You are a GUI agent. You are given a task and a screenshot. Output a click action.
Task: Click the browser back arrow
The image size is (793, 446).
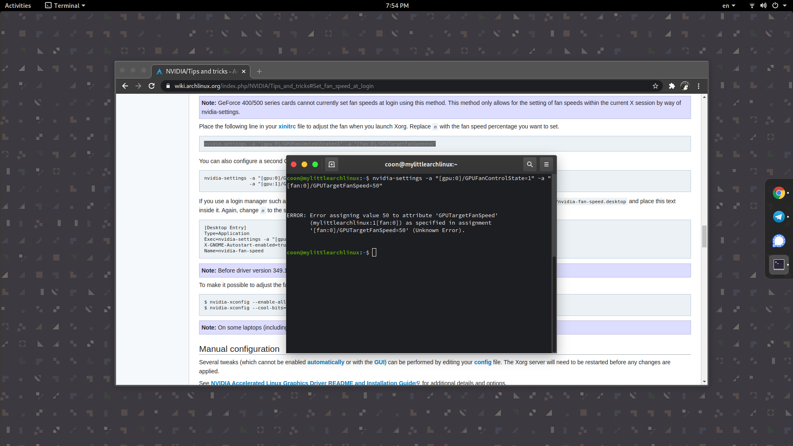pyautogui.click(x=125, y=86)
